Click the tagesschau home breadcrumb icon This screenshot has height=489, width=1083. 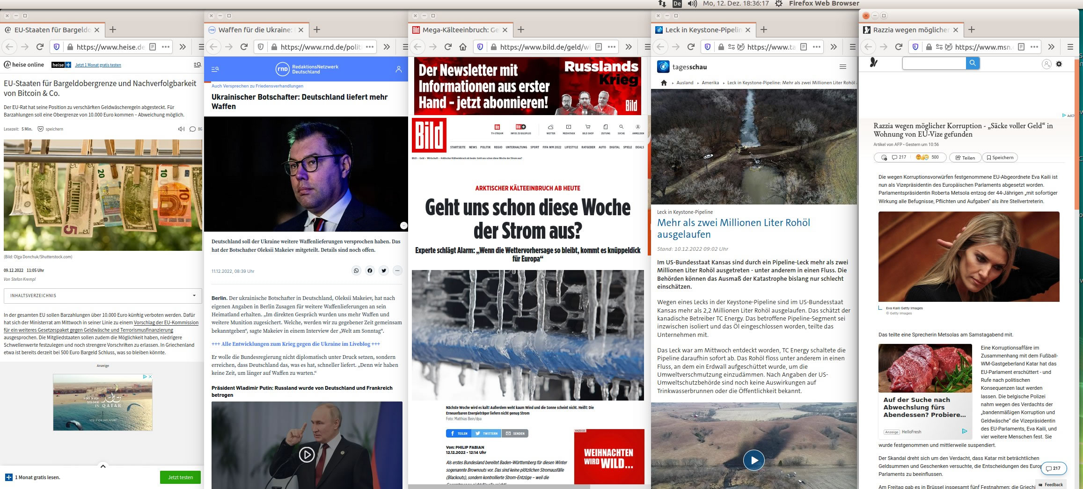tap(664, 83)
